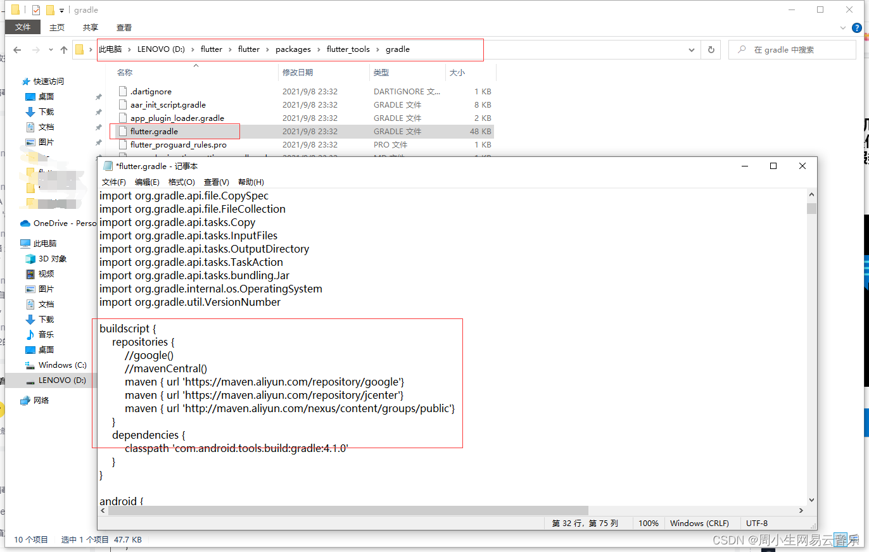Image resolution: width=869 pixels, height=552 pixels.
Task: Open pinned 下载 under quick access
Action: point(46,112)
